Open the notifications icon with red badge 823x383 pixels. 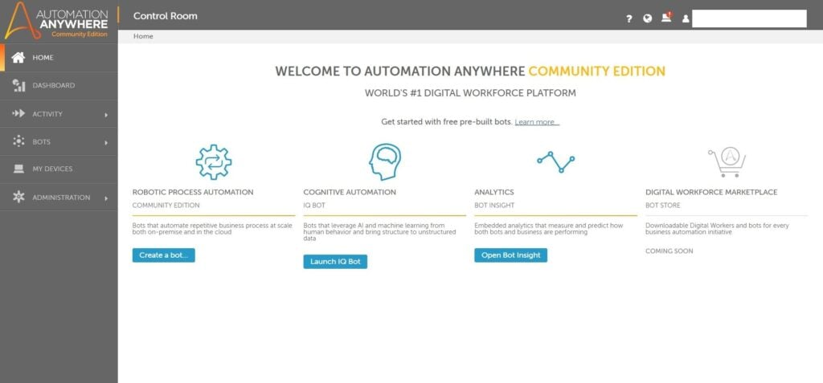(x=666, y=18)
